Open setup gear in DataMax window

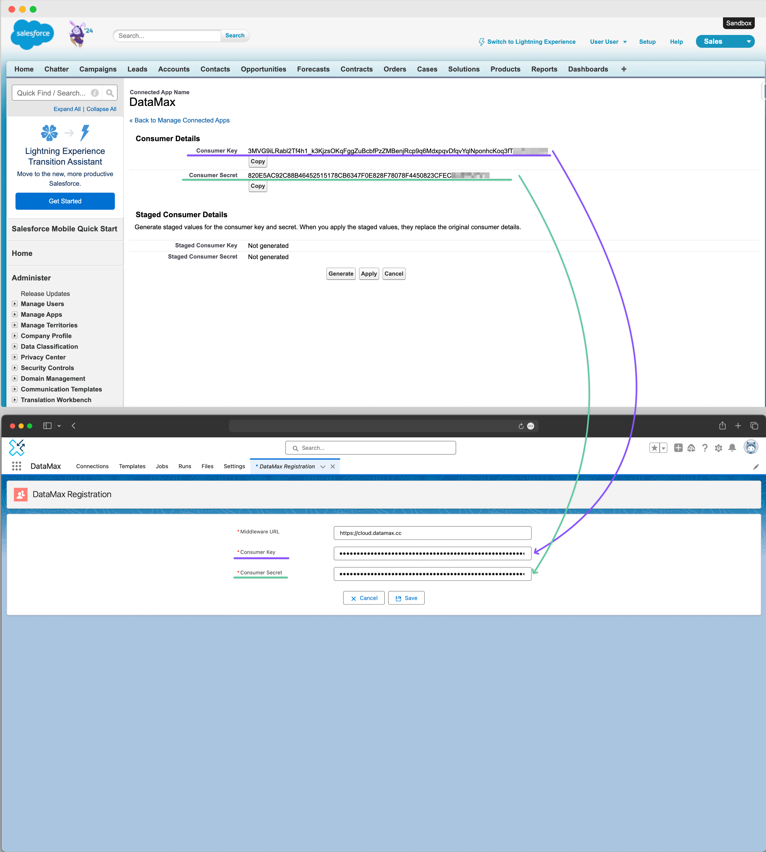click(x=718, y=448)
